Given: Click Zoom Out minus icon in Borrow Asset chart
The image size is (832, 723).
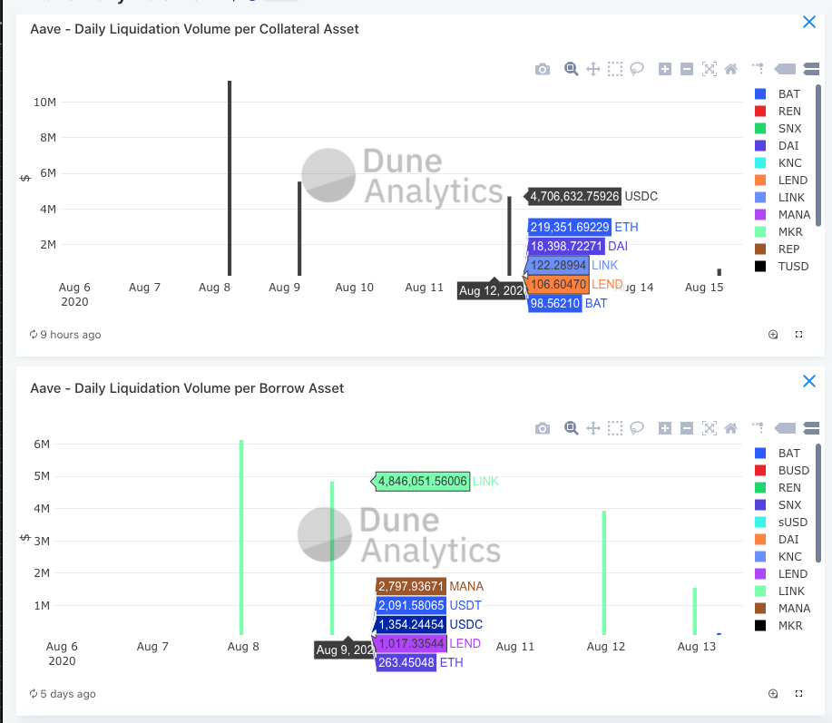Looking at the screenshot, I should pos(687,428).
